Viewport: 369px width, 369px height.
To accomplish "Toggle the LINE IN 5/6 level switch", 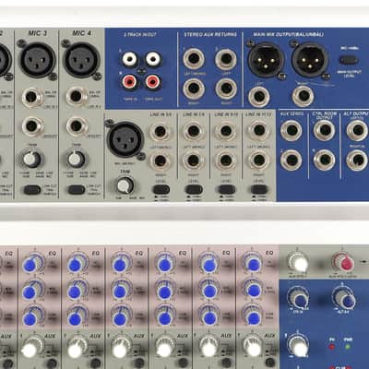I will point(161,189).
